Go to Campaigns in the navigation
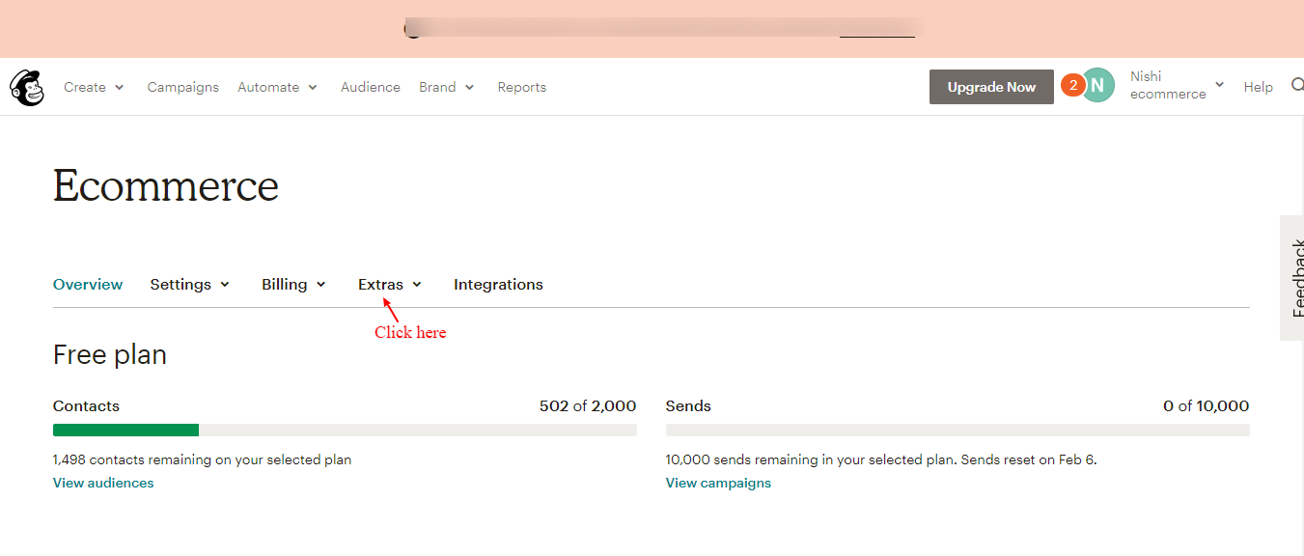 (183, 87)
